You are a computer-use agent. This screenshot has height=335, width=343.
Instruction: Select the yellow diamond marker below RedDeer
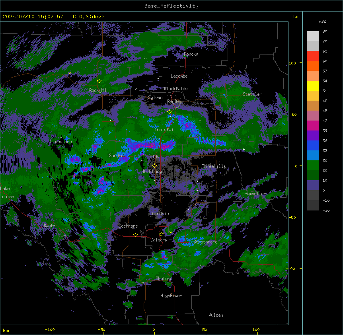click(170, 112)
